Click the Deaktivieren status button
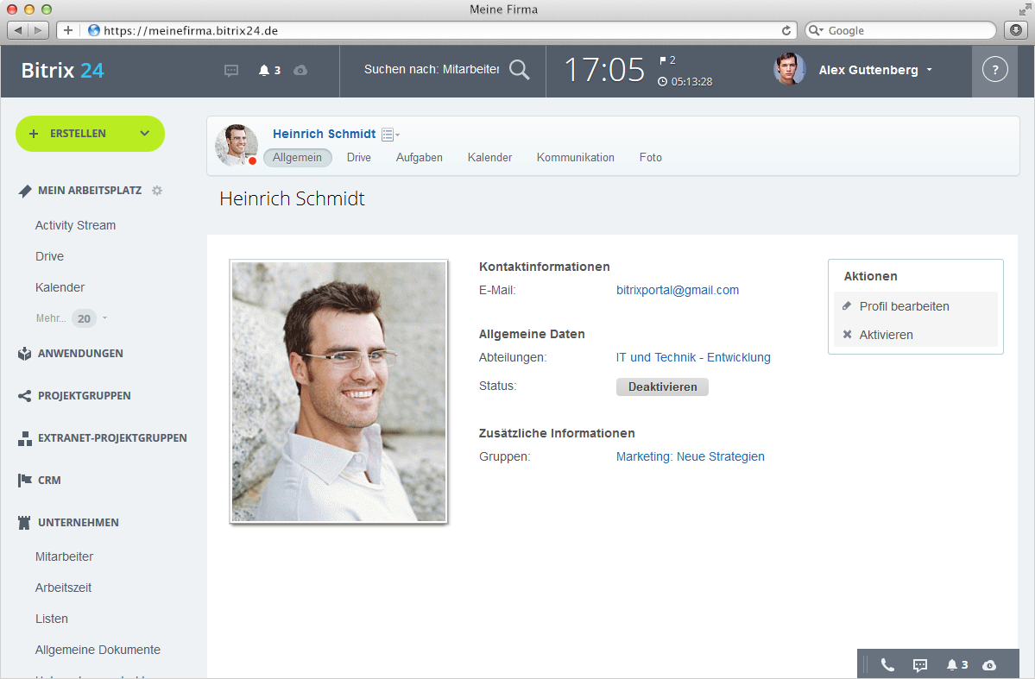This screenshot has height=679, width=1035. (662, 387)
